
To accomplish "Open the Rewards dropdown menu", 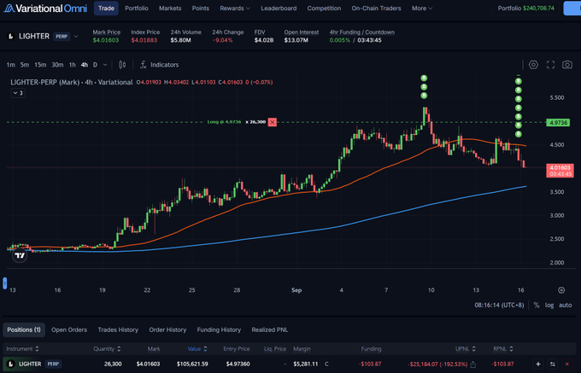I will pos(235,9).
